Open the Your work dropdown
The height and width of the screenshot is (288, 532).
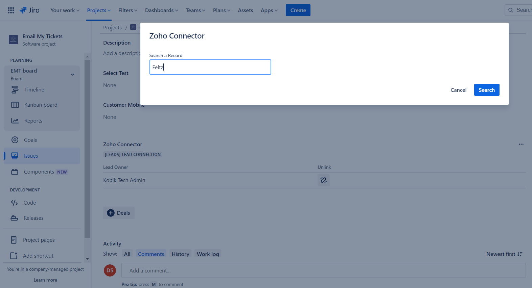[65, 10]
